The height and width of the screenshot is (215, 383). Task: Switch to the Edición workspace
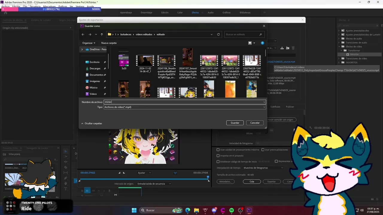[x=165, y=13]
